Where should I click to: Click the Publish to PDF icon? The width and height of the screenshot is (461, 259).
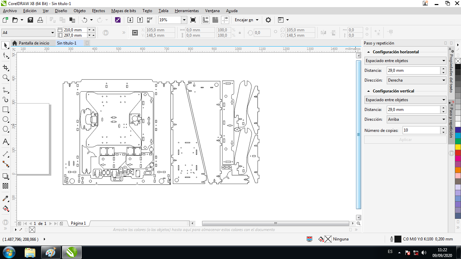(x=150, y=20)
